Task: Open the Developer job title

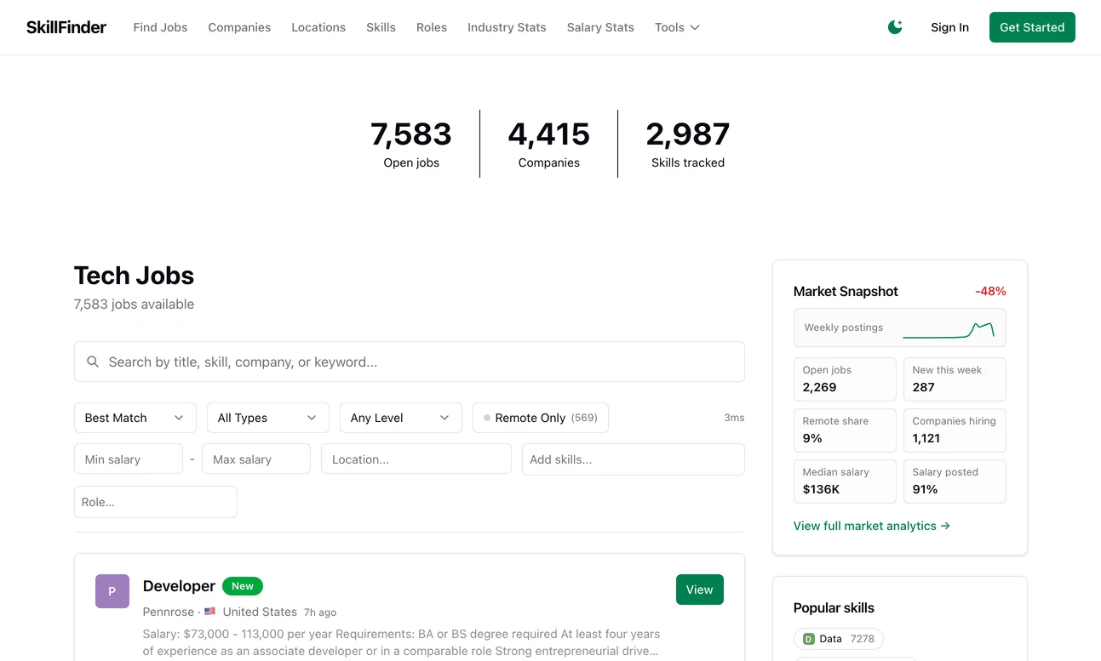Action: click(x=179, y=586)
